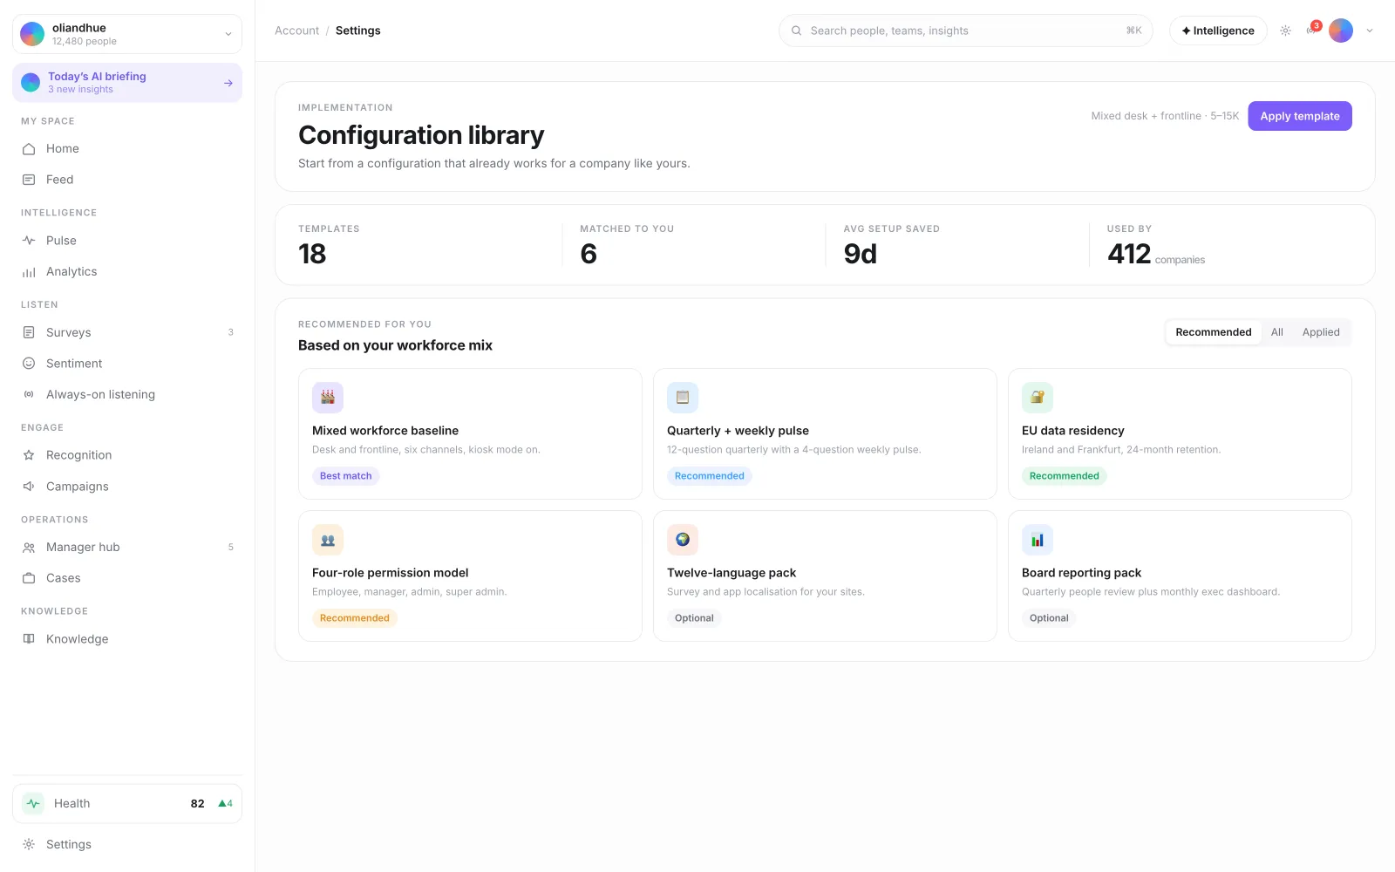The height and width of the screenshot is (872, 1395).
Task: Click the Matched to you value 6
Action: [x=589, y=254]
